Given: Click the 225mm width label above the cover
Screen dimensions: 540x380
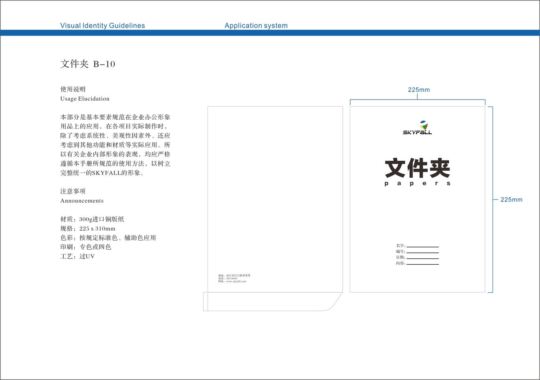Looking at the screenshot, I should tap(419, 90).
